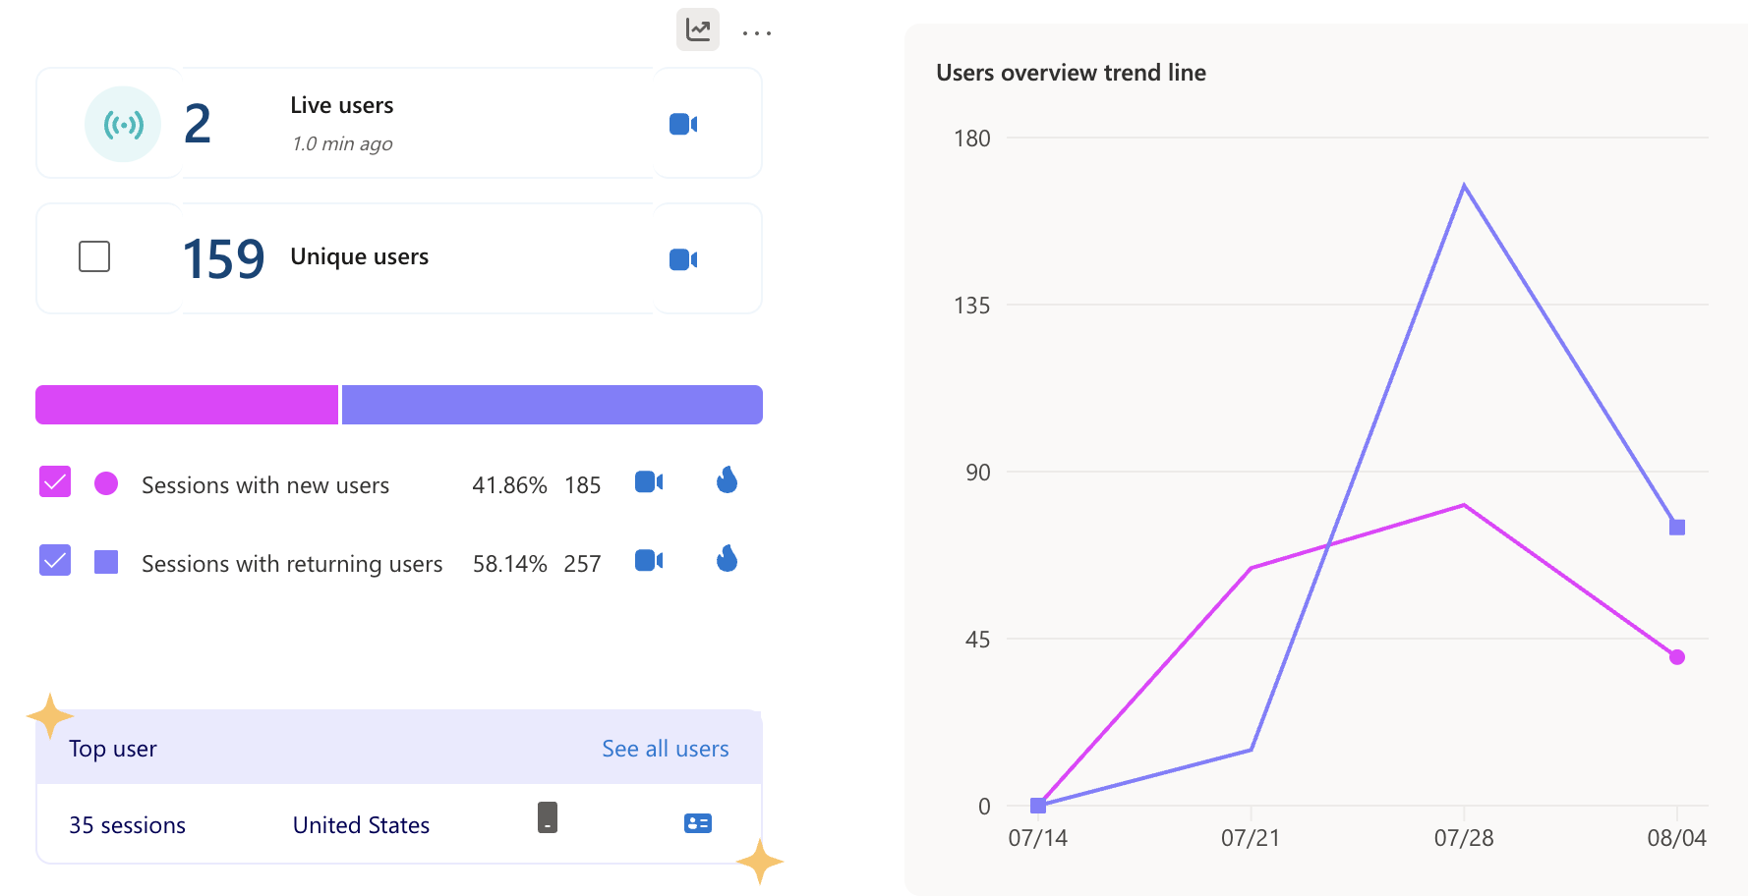Uncheck Sessions with returning users checkbox
The width and height of the screenshot is (1748, 896).
coord(55,560)
